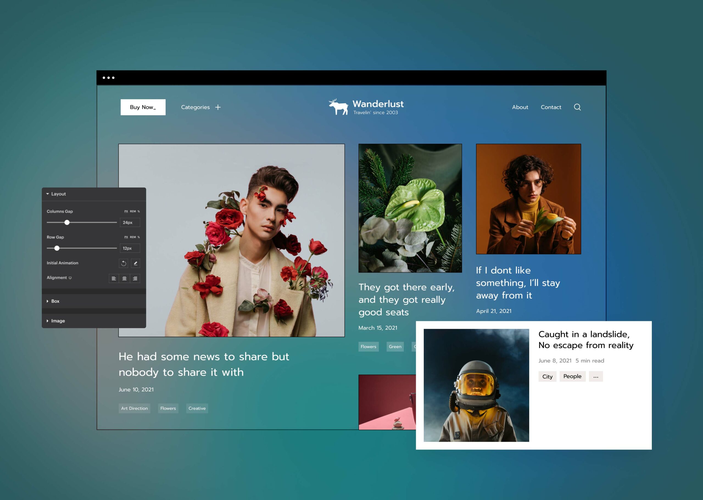The image size is (703, 500).
Task: Click the People tag
Action: [x=572, y=376]
